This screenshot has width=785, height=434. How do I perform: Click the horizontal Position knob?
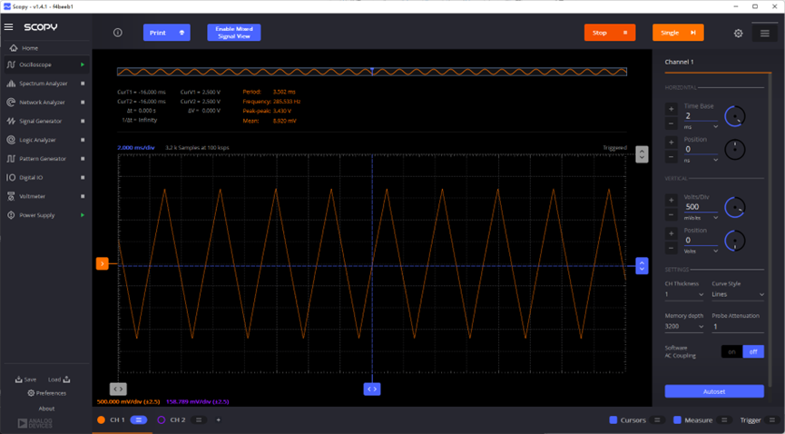734,149
